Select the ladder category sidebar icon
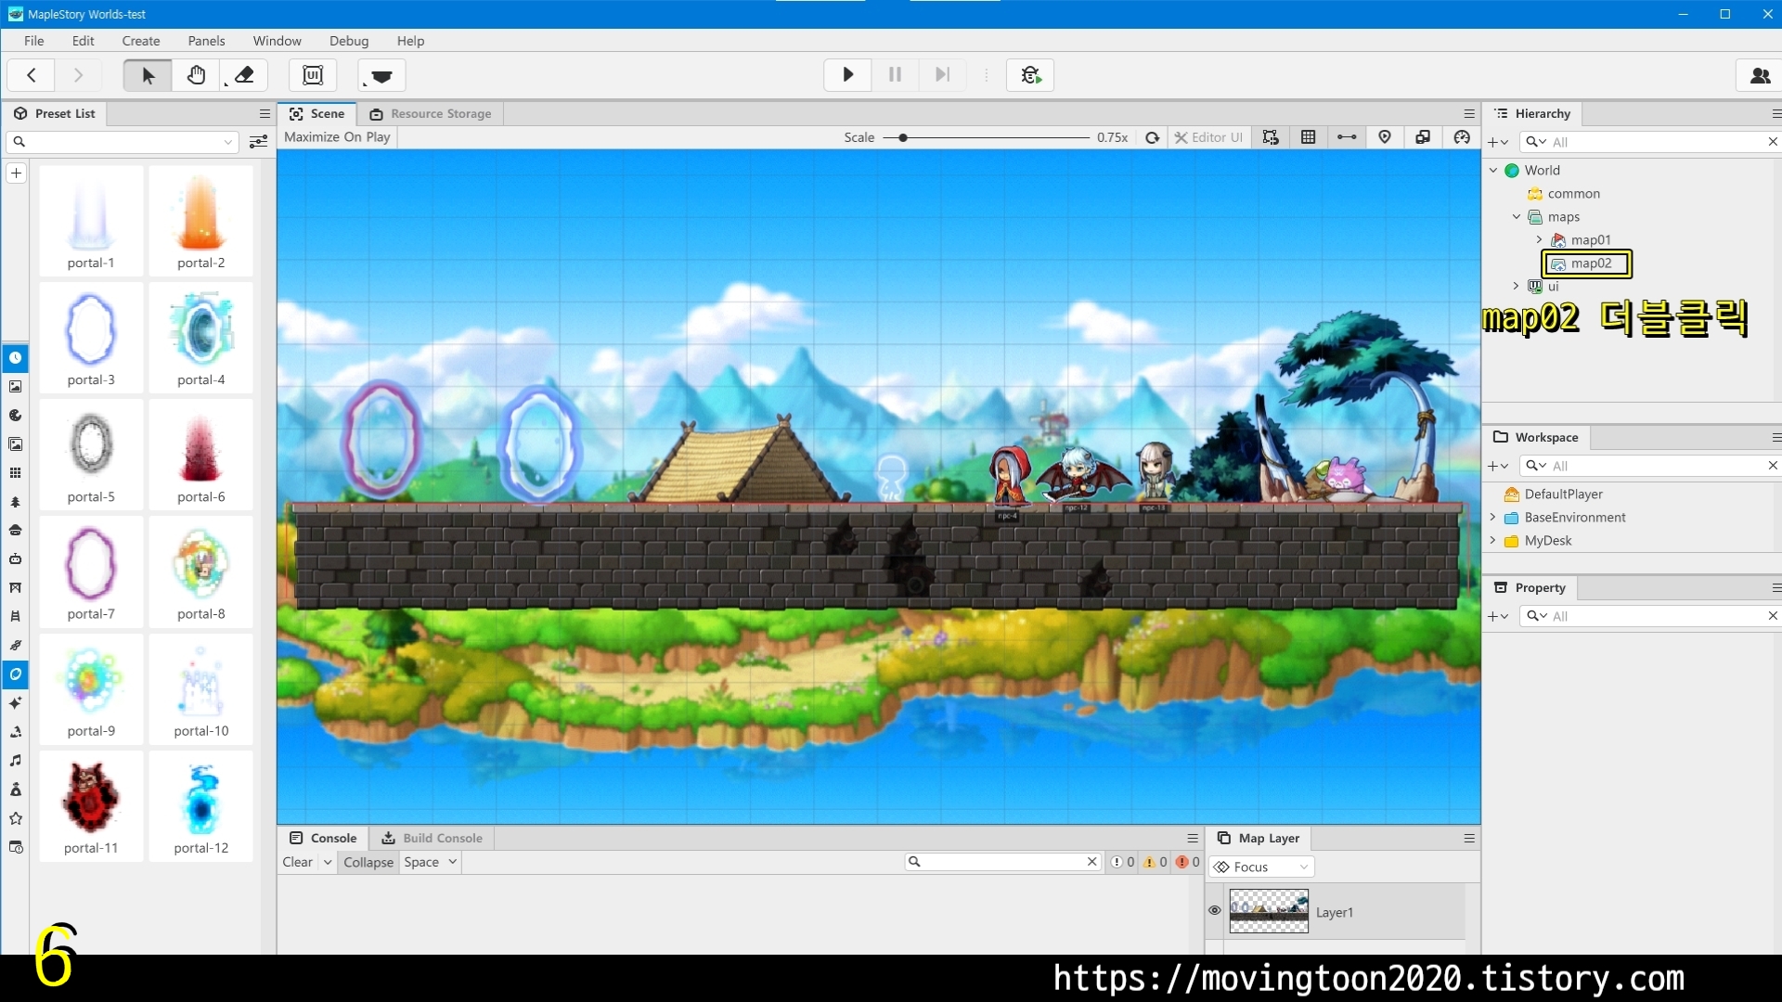This screenshot has height=1002, width=1782. [16, 617]
